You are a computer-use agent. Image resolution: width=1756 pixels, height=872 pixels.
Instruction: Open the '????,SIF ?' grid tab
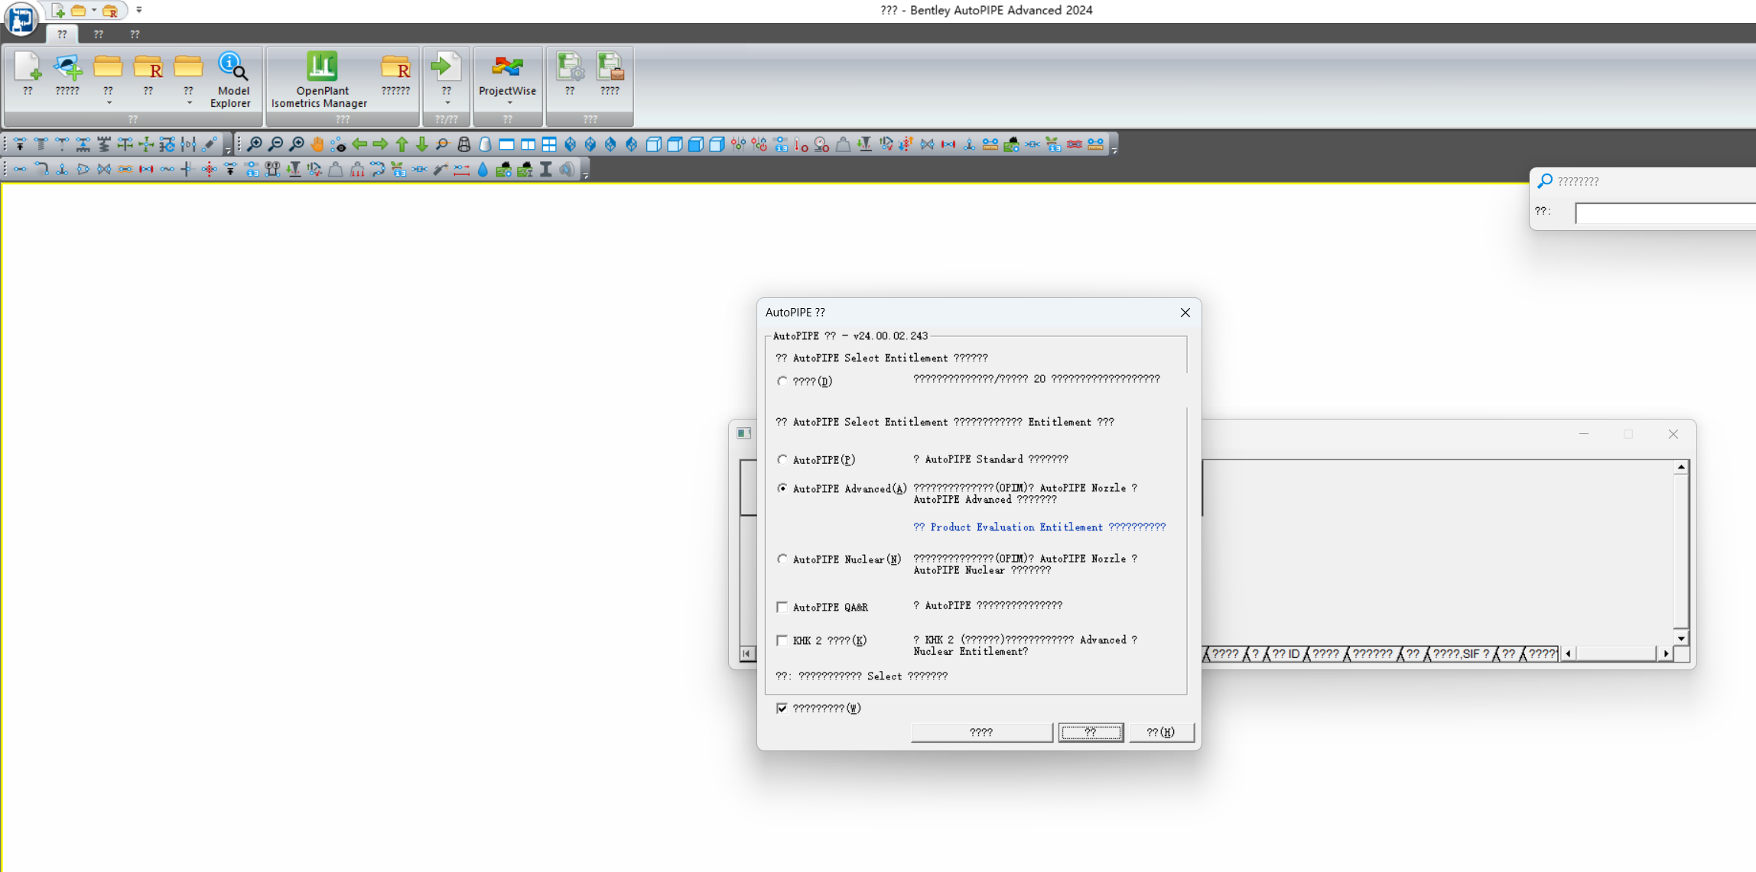1461,654
